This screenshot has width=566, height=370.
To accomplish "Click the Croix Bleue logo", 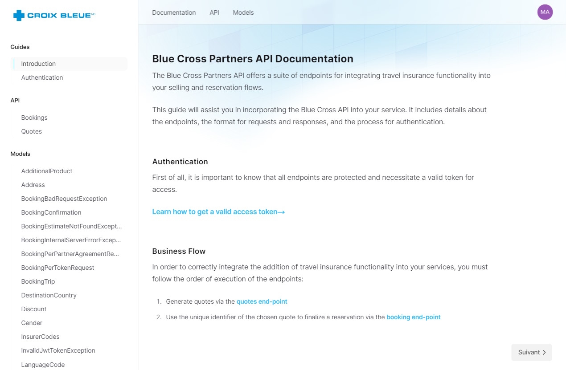I will [53, 15].
